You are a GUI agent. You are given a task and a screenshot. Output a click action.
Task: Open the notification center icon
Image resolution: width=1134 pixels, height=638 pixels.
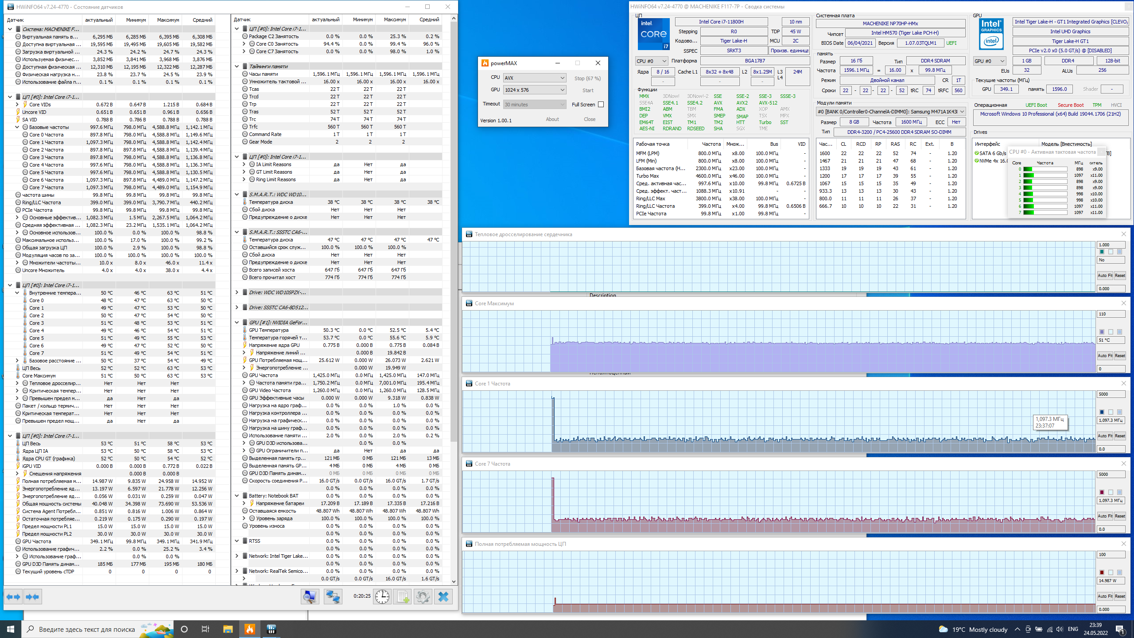point(1120,629)
